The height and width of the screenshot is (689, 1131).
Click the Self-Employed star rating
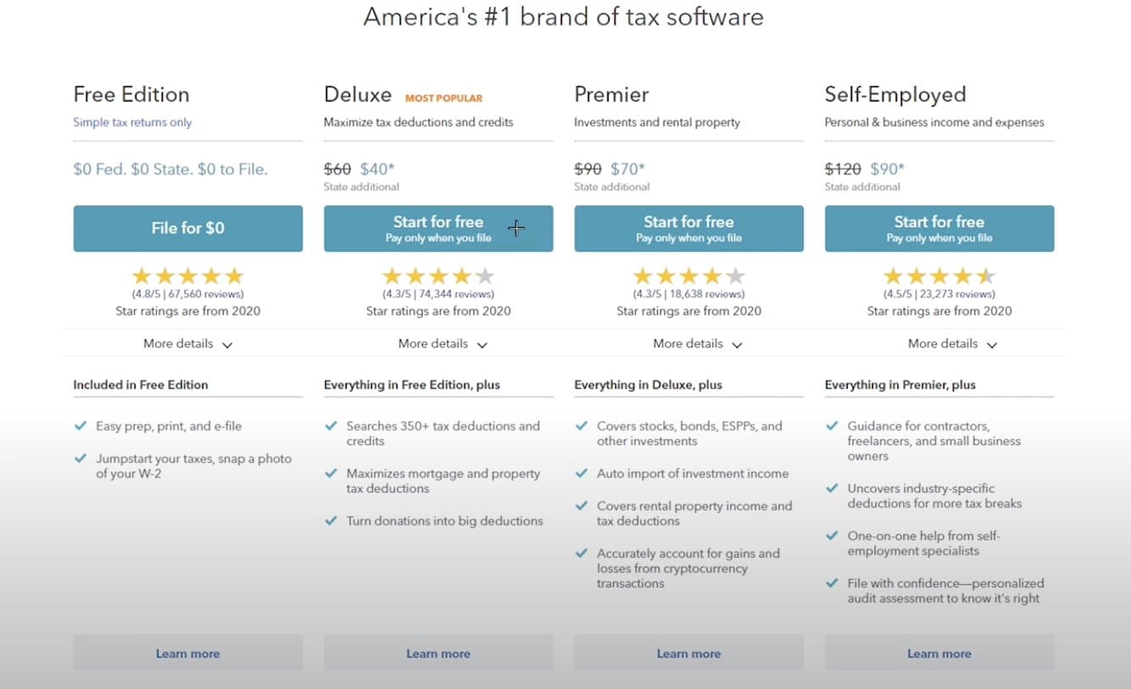(x=939, y=276)
